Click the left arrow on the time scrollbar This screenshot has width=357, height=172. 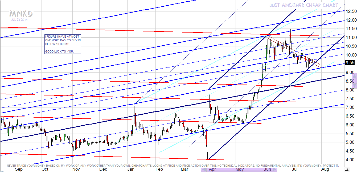pos(204,170)
